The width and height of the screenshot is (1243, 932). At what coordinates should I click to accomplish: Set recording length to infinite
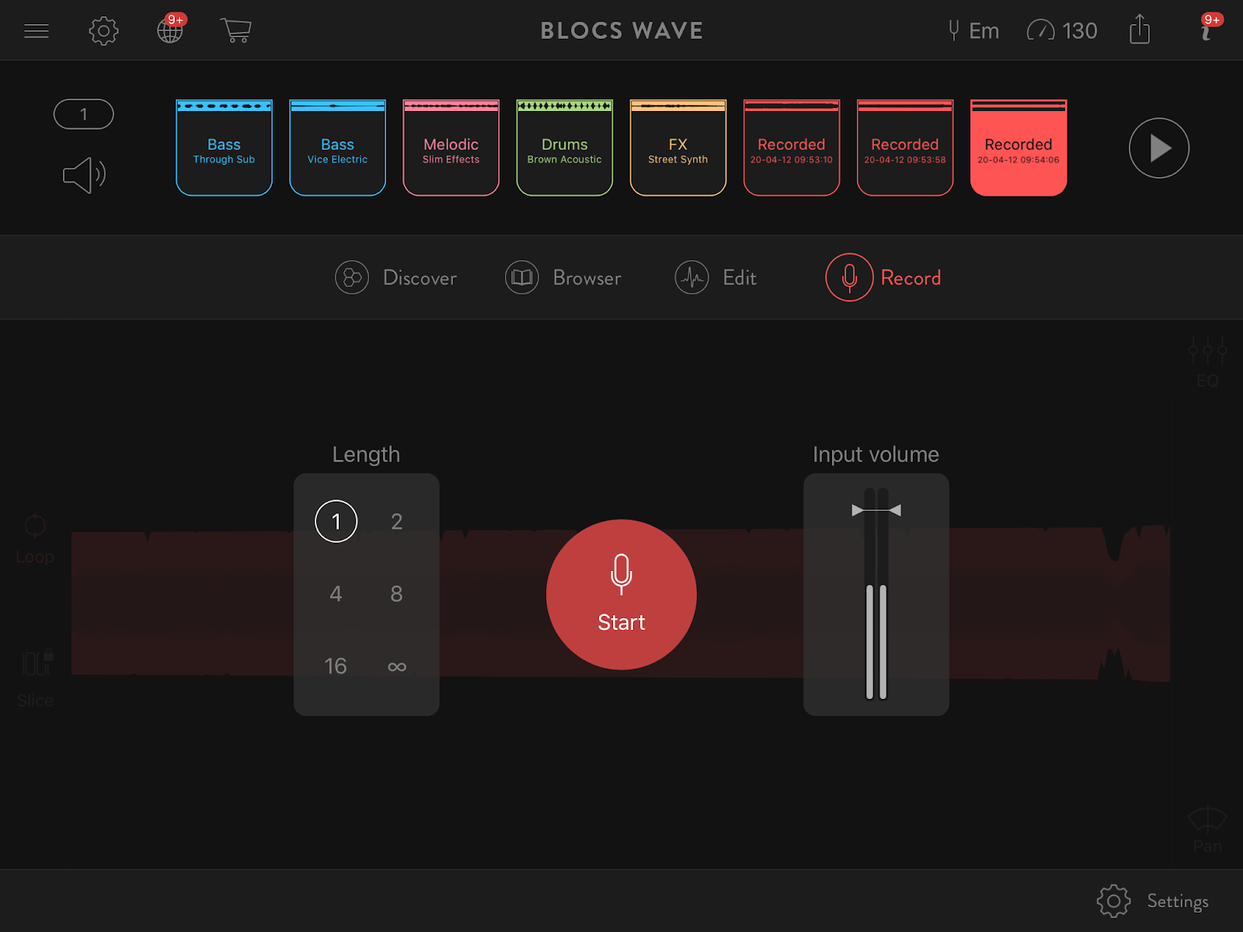396,666
